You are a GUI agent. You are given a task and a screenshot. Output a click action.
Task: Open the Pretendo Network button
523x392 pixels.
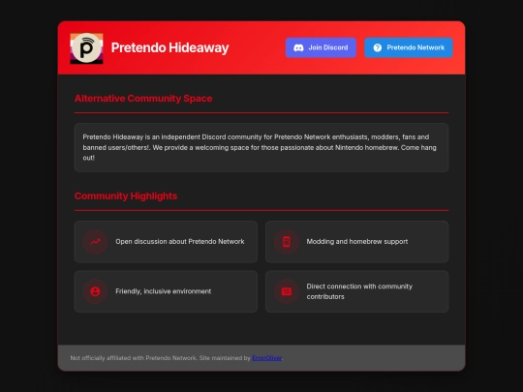click(x=409, y=47)
